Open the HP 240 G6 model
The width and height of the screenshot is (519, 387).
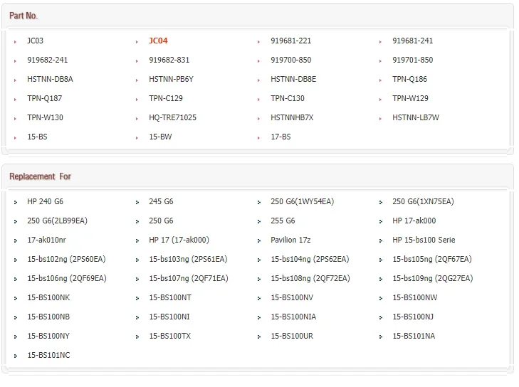tap(45, 201)
